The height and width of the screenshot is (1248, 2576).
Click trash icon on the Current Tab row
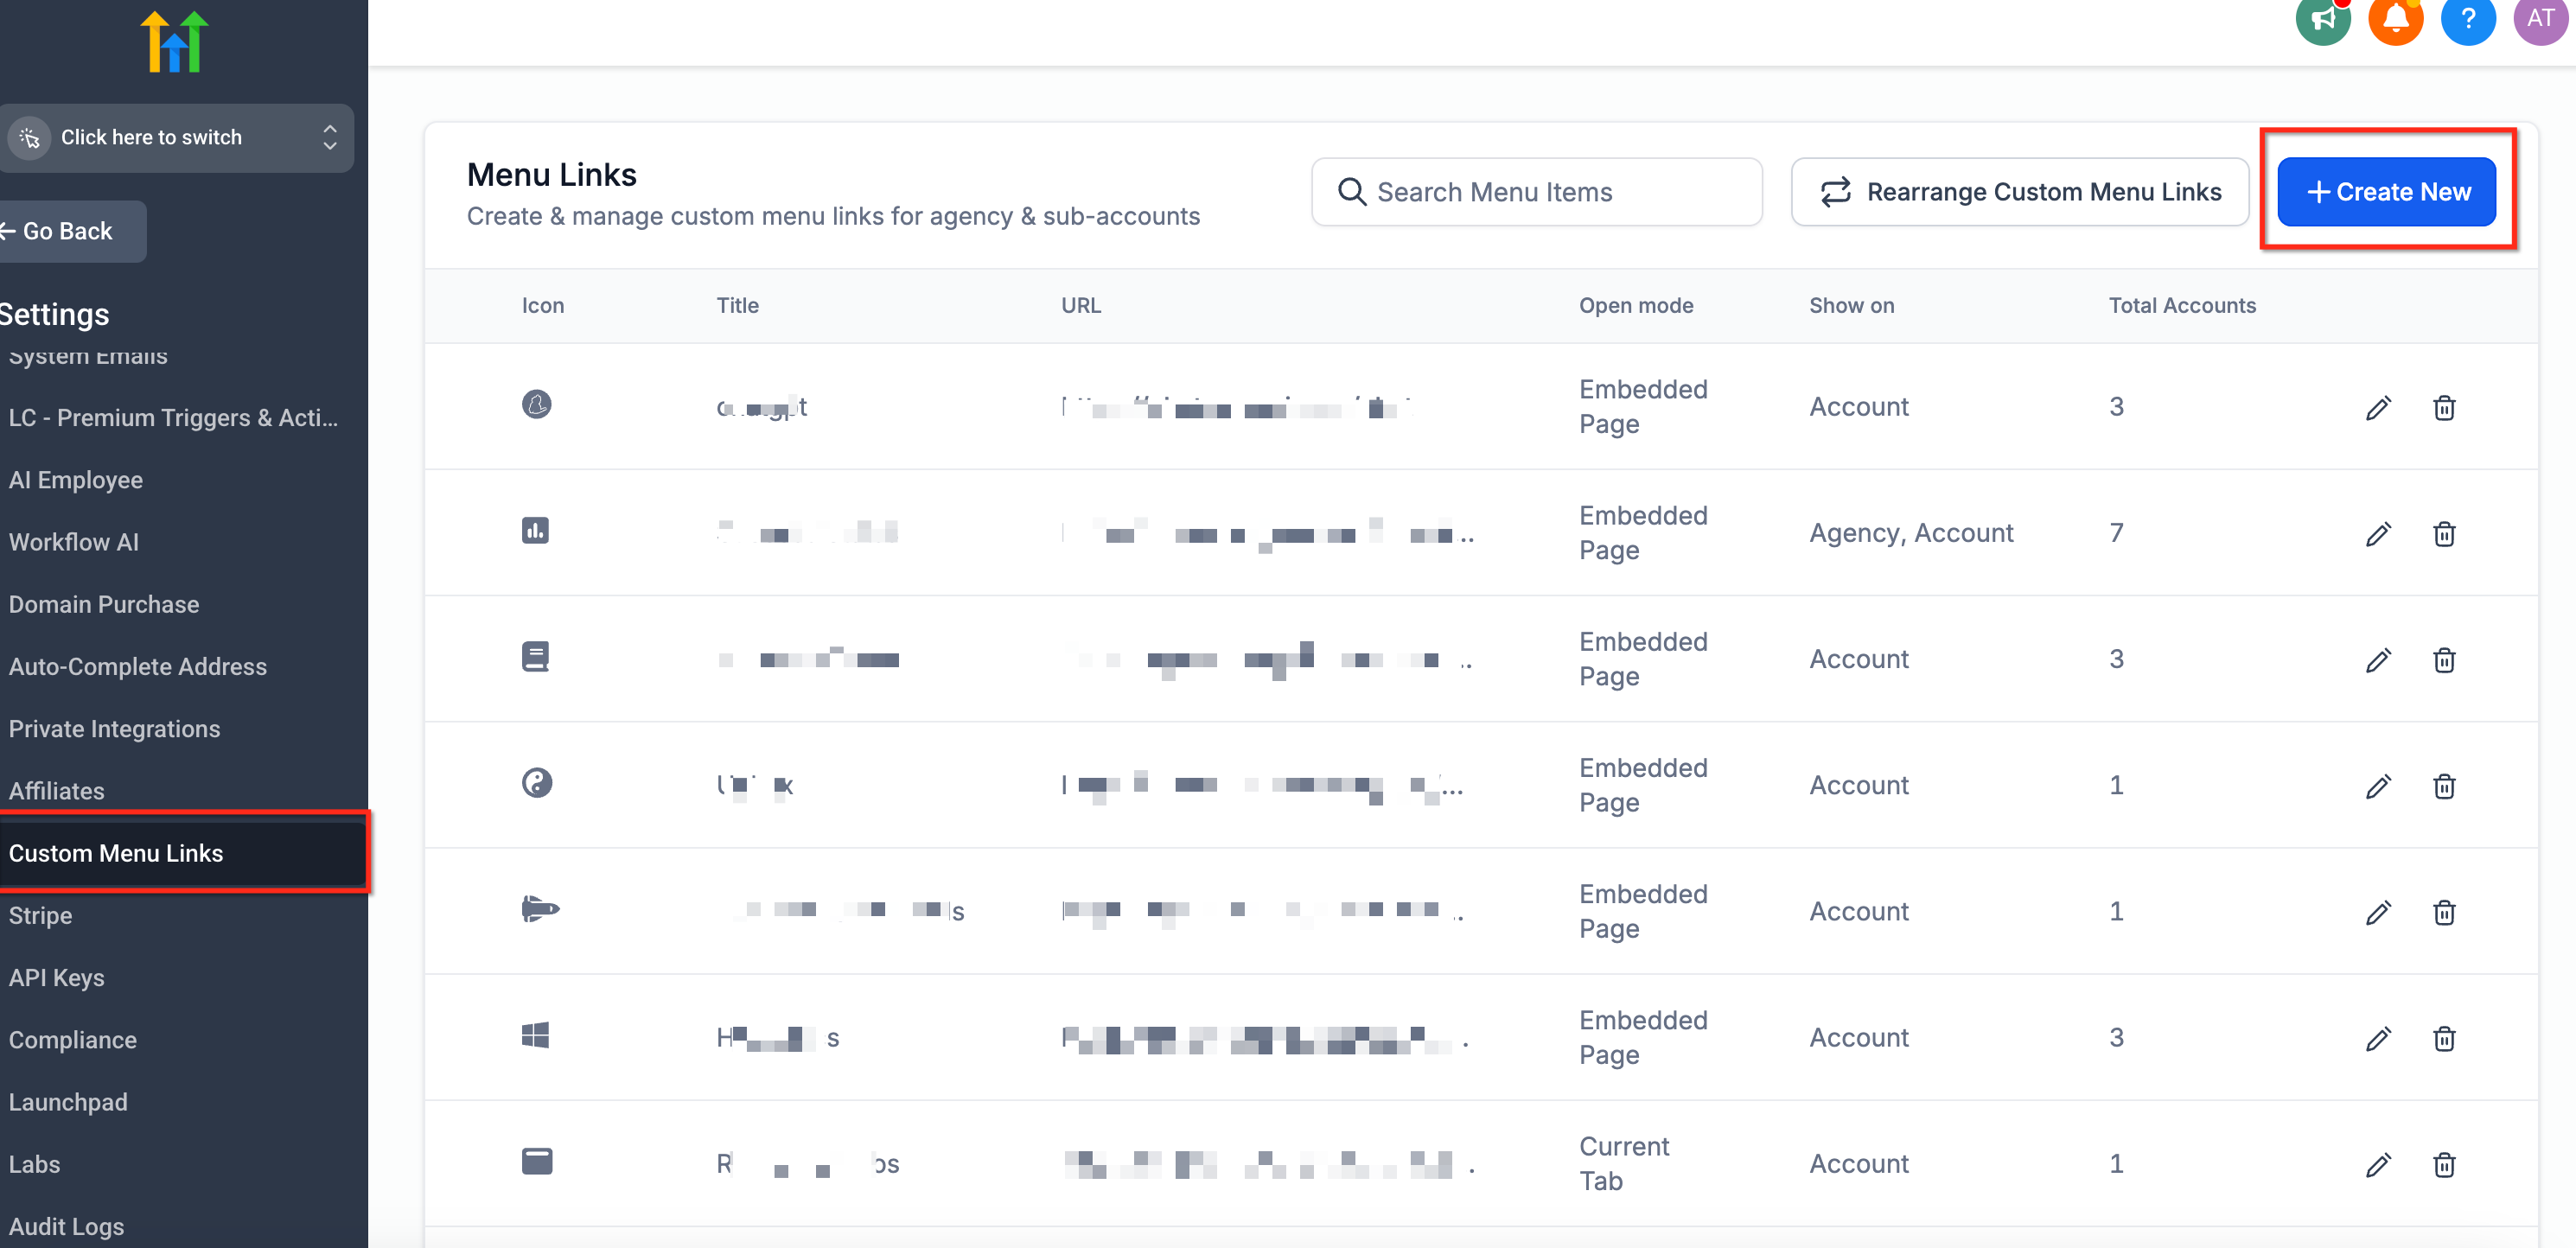pyautogui.click(x=2443, y=1164)
